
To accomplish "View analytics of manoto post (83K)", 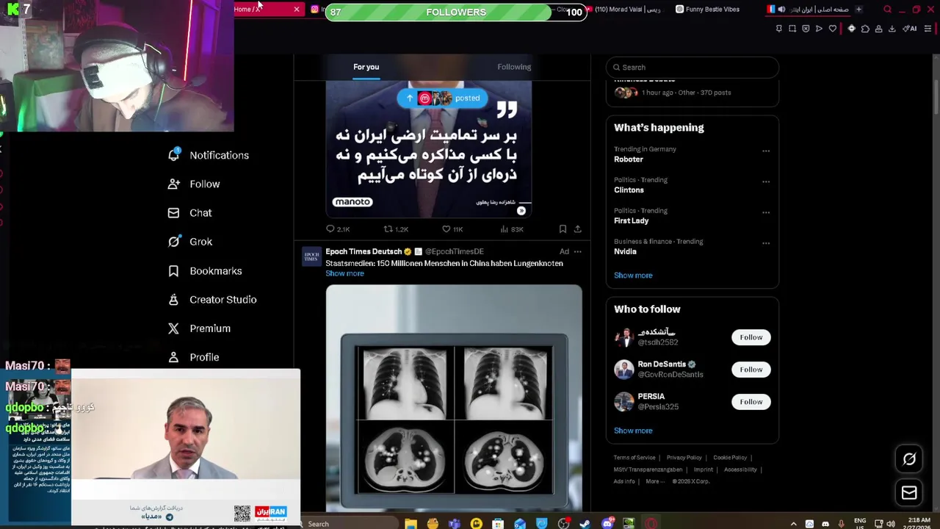I will (511, 229).
